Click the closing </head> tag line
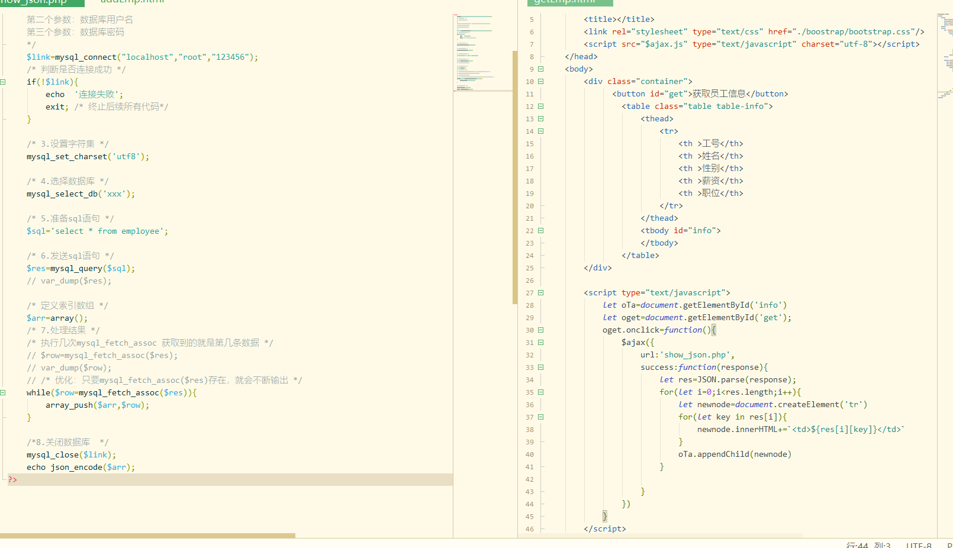Screen dimensions: 953x548 click(x=581, y=57)
